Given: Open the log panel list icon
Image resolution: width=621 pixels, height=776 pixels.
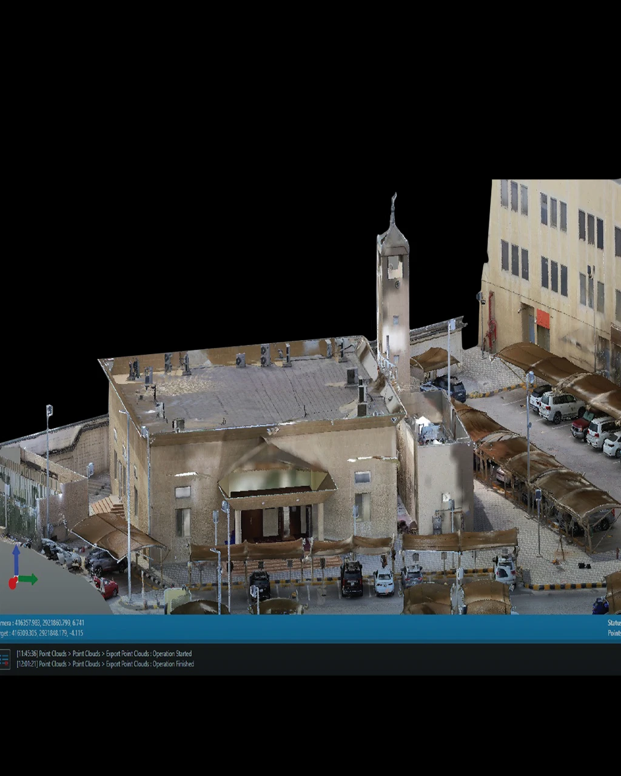Looking at the screenshot, I should pos(4,659).
